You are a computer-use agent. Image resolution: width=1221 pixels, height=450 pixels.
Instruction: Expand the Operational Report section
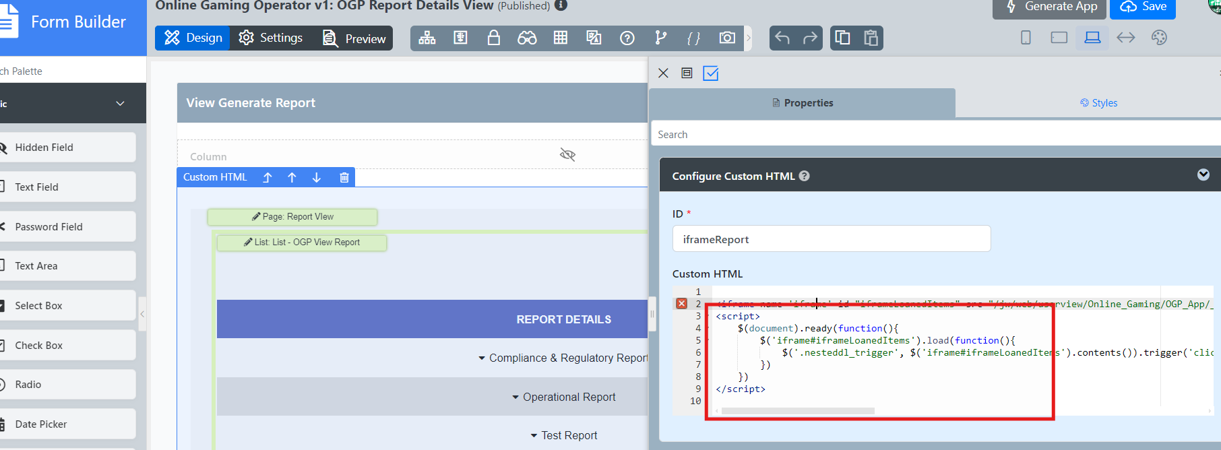pyautogui.click(x=563, y=397)
